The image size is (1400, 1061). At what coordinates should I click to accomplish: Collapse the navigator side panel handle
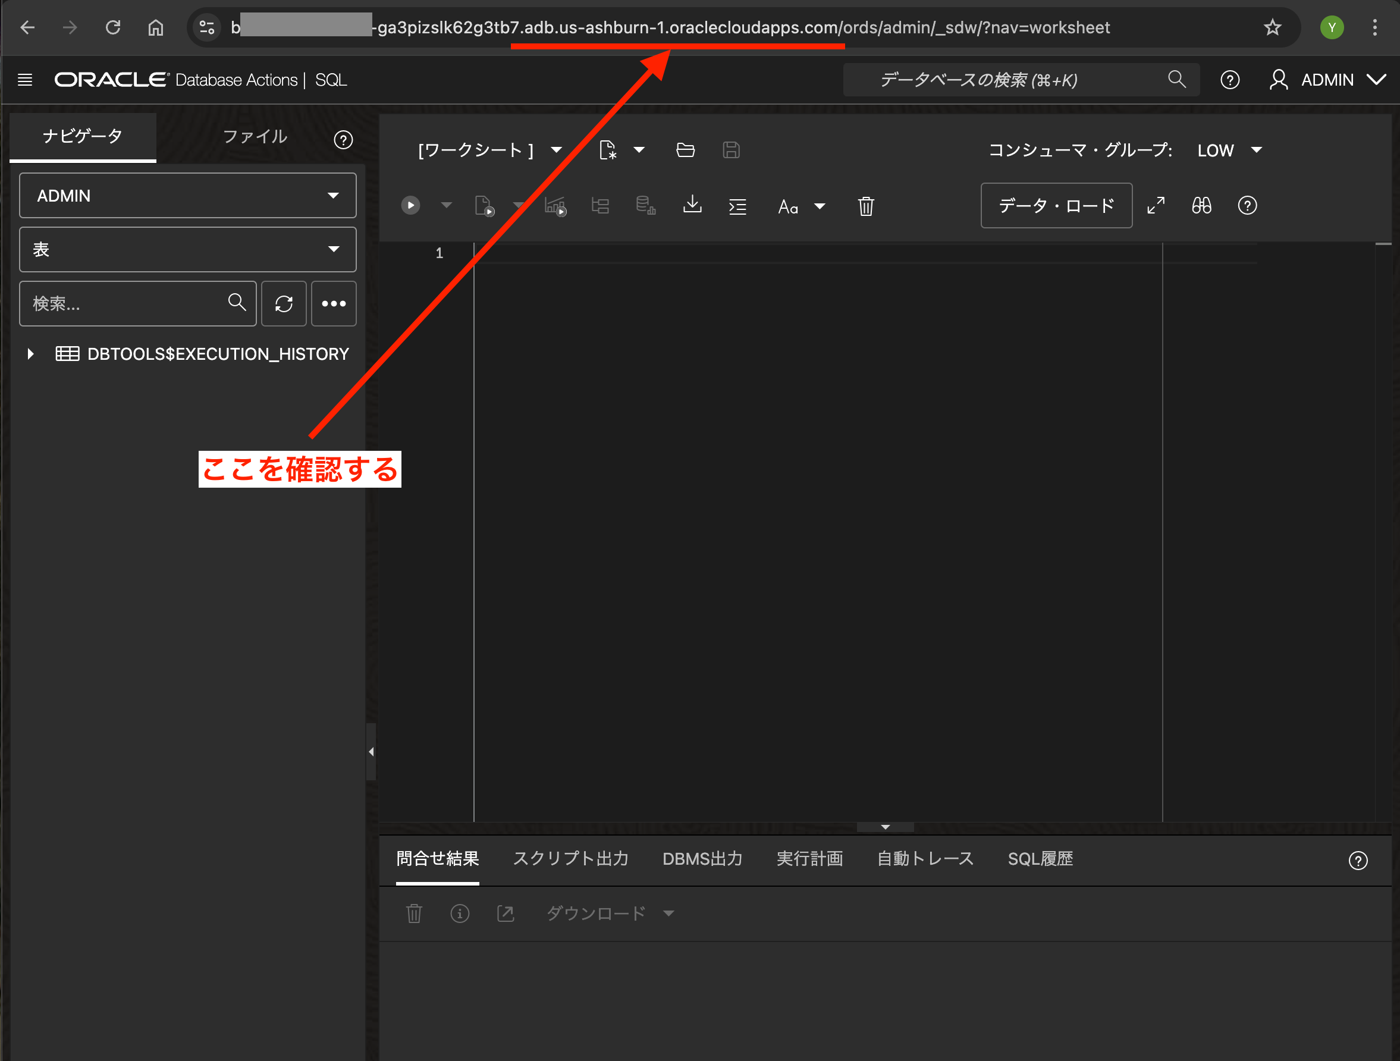tap(371, 752)
